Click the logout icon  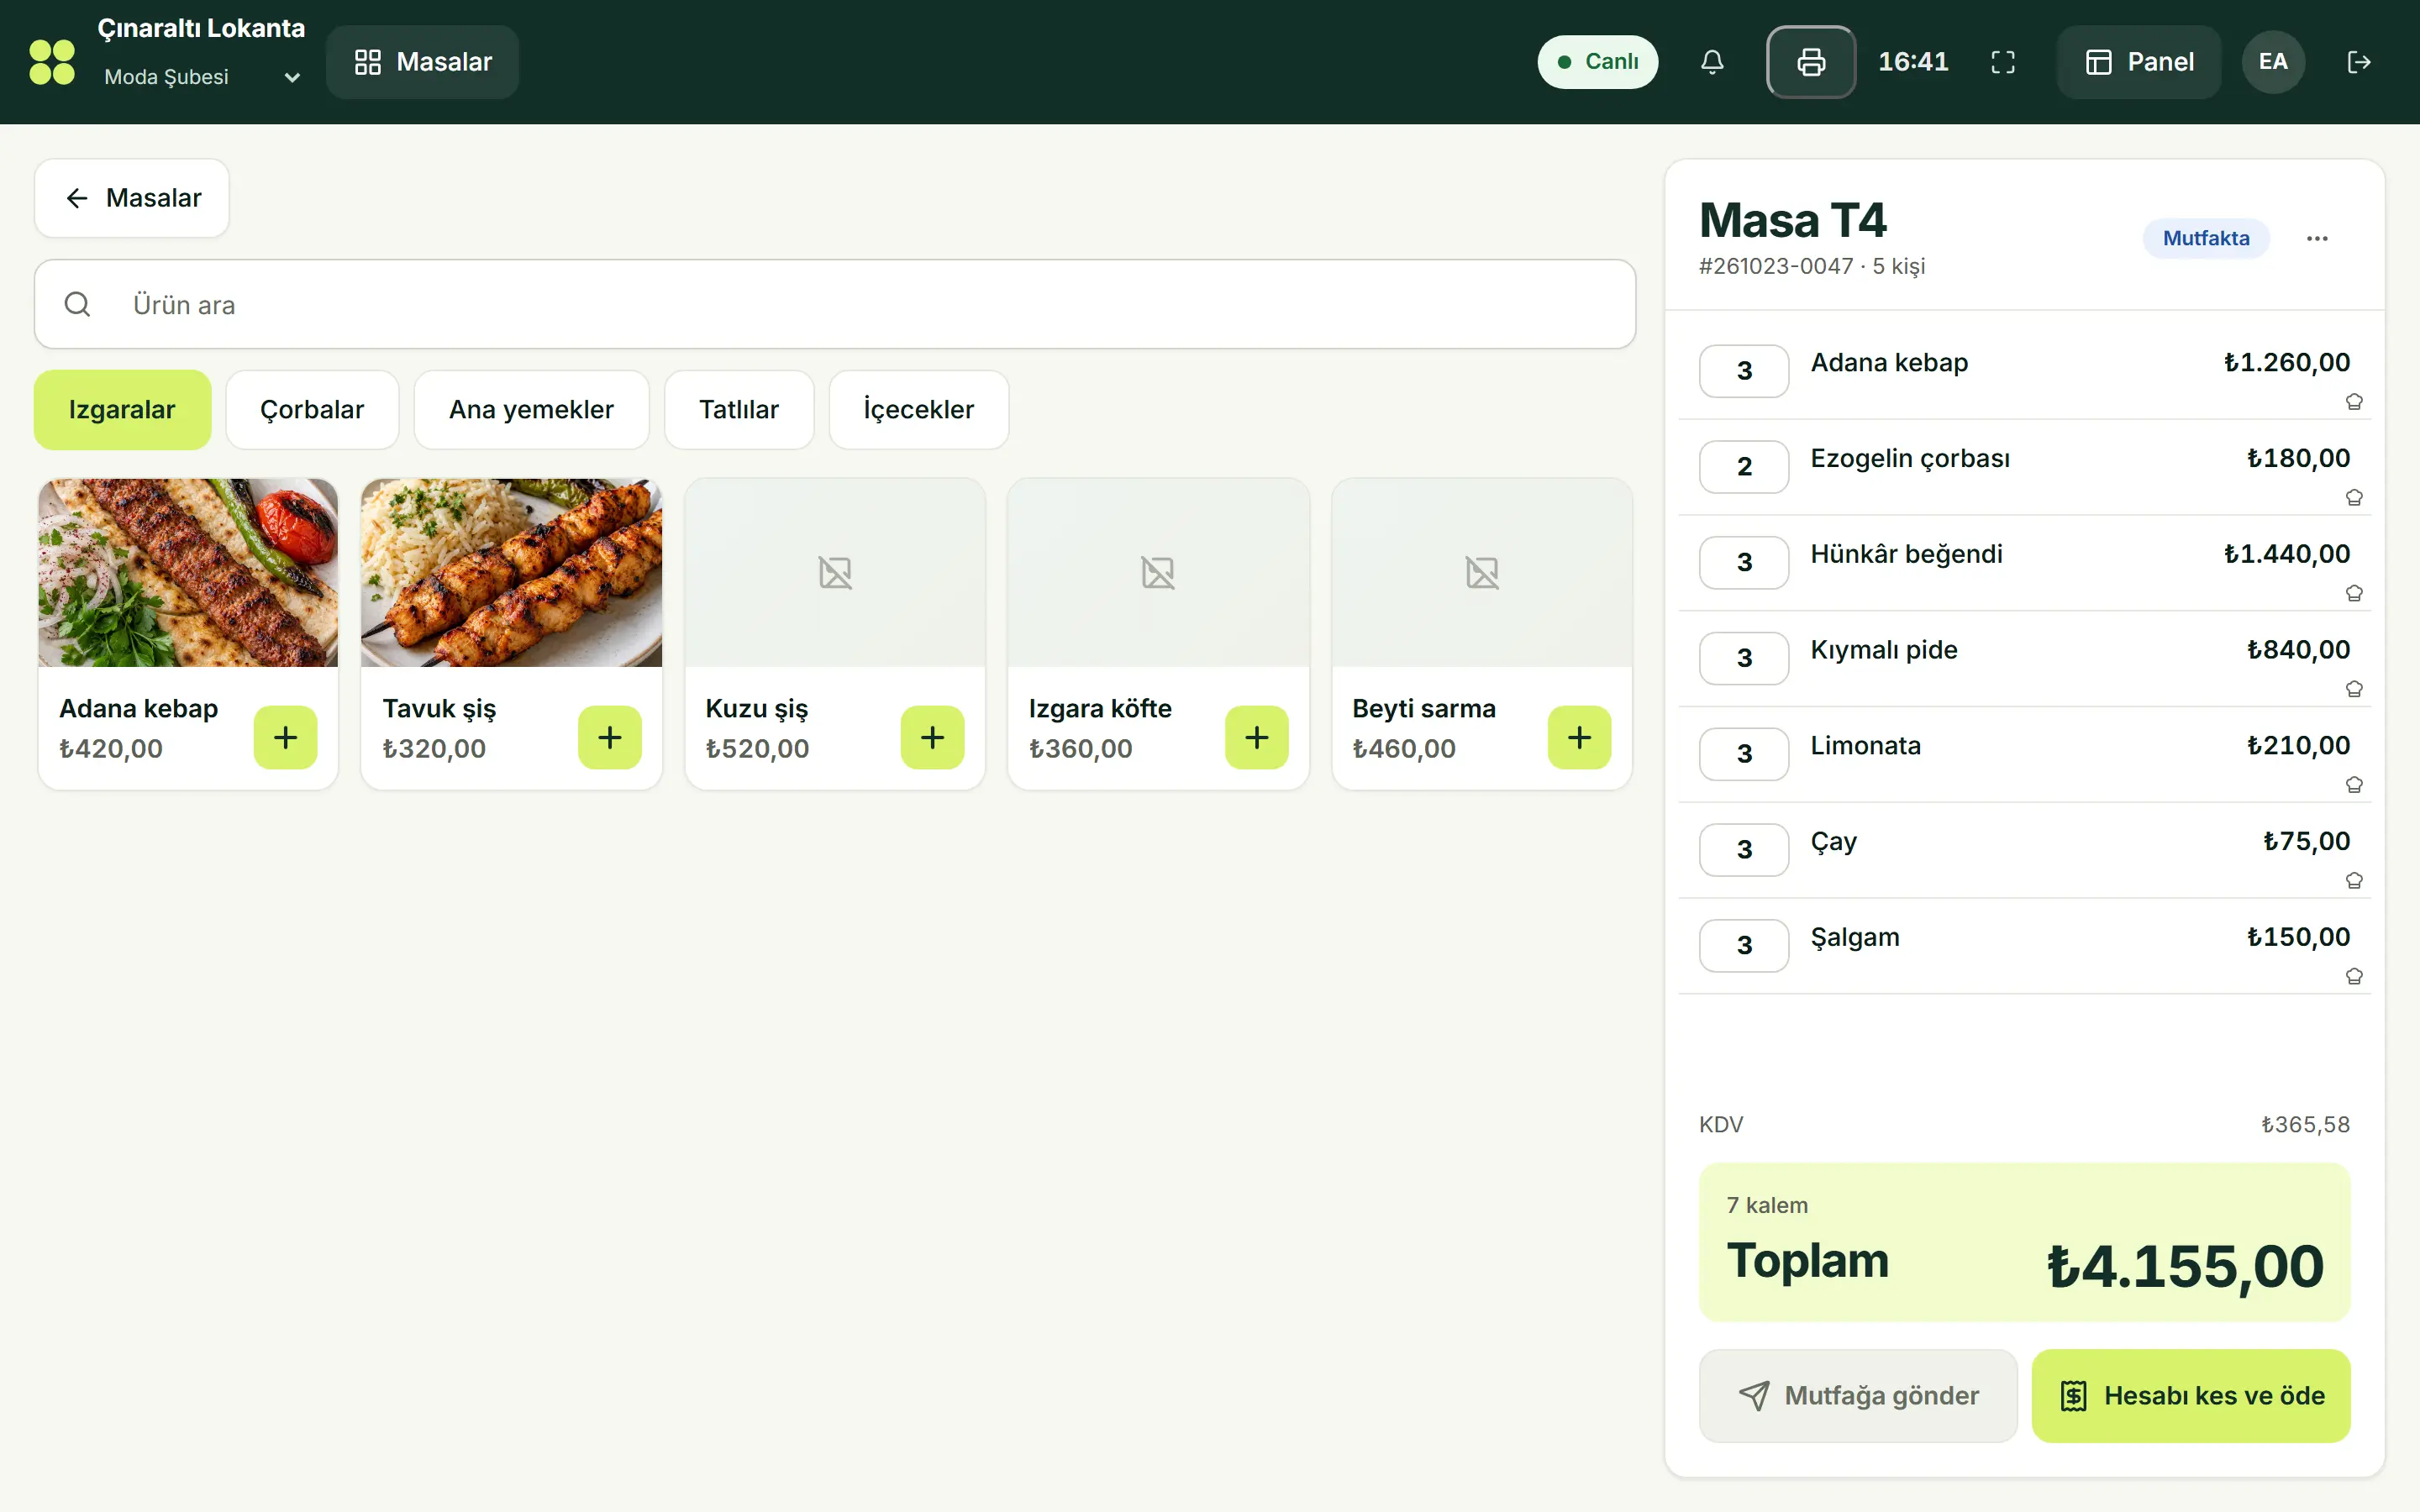coord(2359,62)
